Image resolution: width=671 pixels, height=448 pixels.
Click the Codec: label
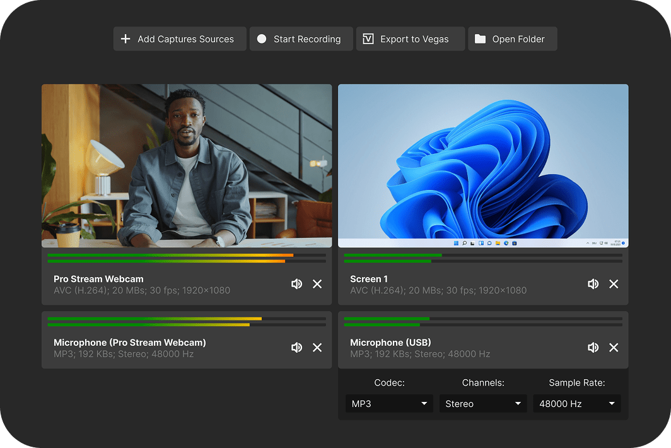390,383
